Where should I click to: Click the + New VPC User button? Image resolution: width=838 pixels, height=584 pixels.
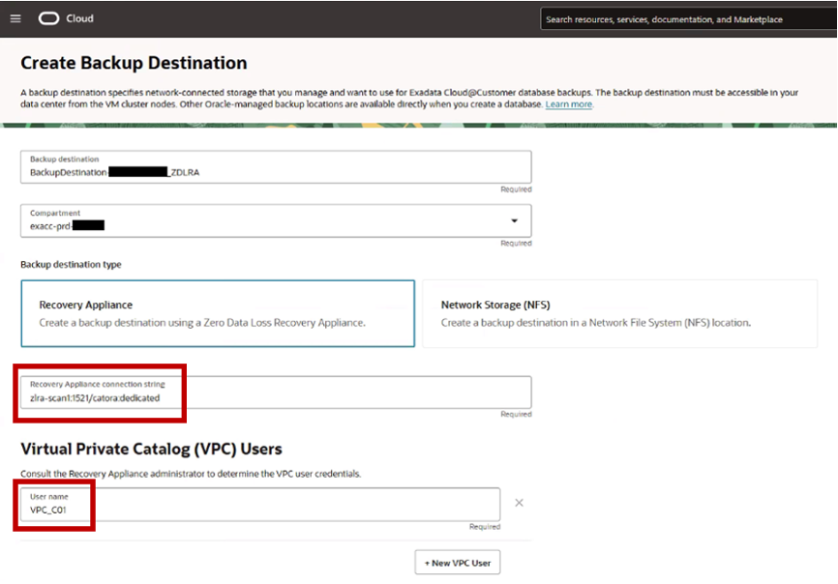(x=458, y=563)
